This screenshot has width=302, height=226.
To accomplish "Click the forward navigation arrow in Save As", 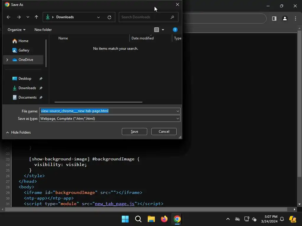I will click(x=19, y=17).
